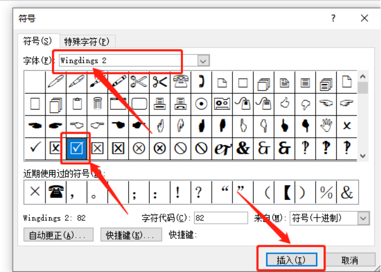This screenshot has height=272, width=381.
Task: Choose recently used X symbol
Action: tap(35, 192)
